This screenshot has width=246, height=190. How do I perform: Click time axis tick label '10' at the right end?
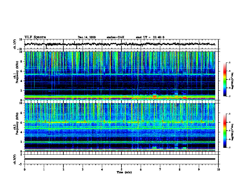[218, 170]
